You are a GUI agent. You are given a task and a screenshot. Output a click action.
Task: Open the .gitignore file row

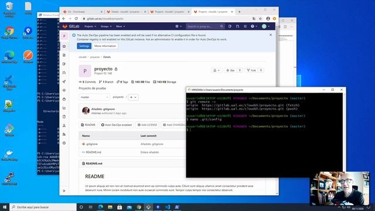coord(91,144)
